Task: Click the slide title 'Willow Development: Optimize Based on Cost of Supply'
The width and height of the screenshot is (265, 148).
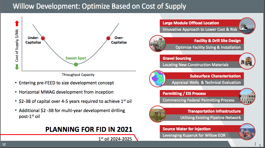Action: pos(99,6)
